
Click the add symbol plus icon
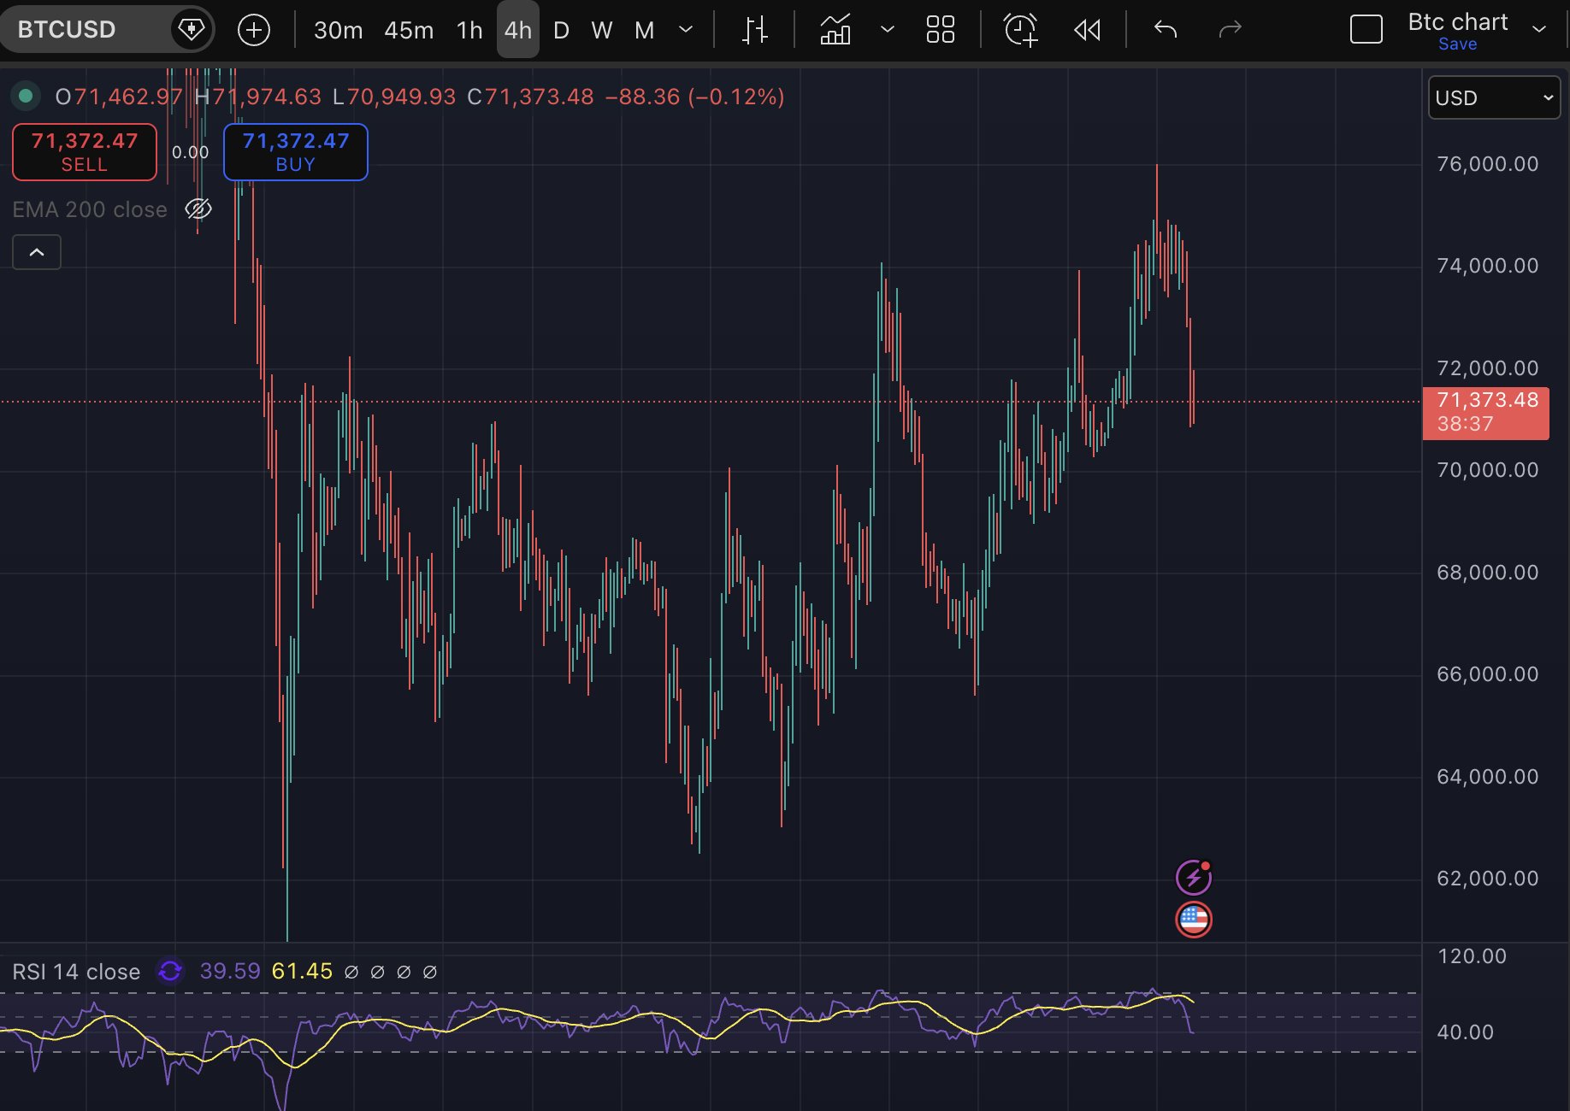point(253,30)
